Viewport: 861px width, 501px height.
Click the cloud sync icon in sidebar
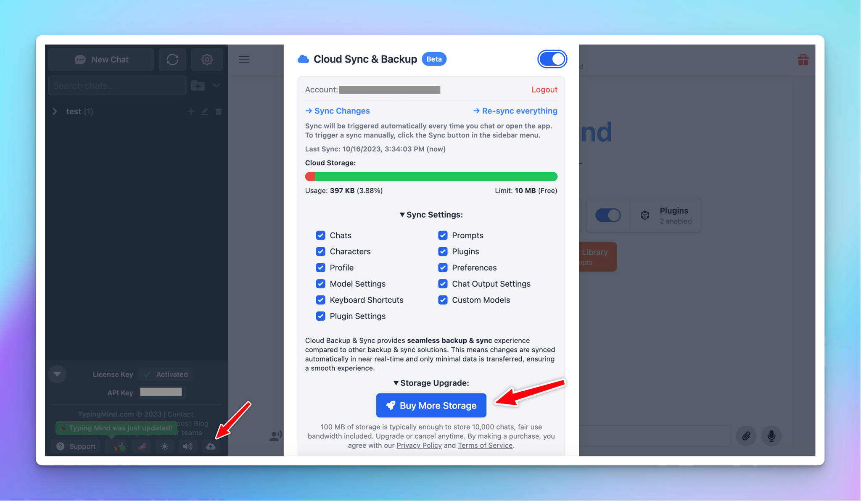pyautogui.click(x=211, y=446)
